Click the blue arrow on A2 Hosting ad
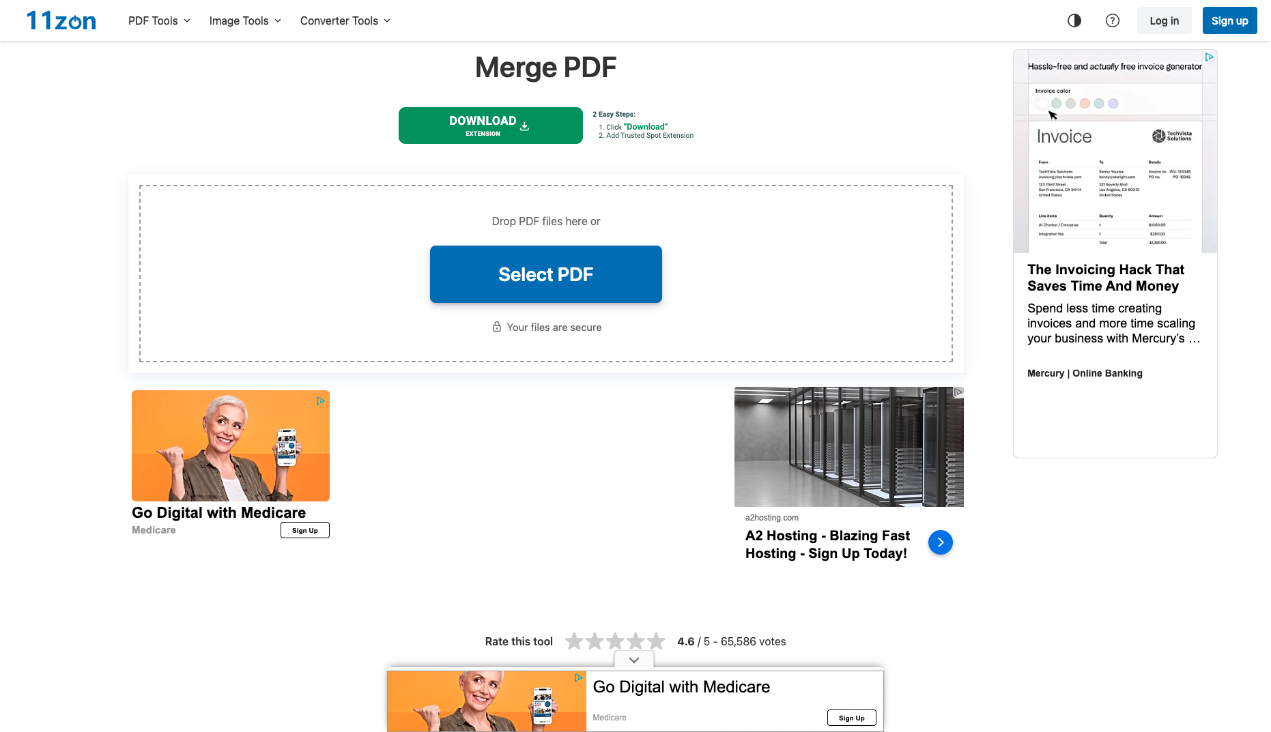Screen dimensions: 1271x732 941,542
